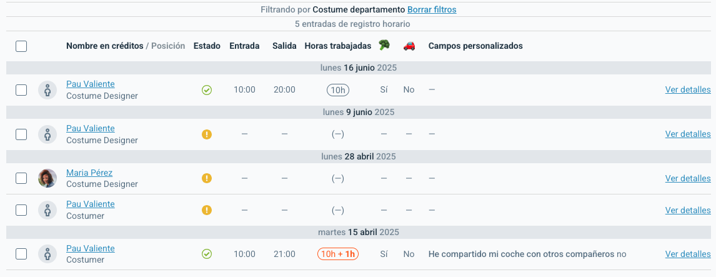Viewport: 716px width, 277px height.
Task: Open Pau Valiente link on 28 abril
Action: [91, 204]
